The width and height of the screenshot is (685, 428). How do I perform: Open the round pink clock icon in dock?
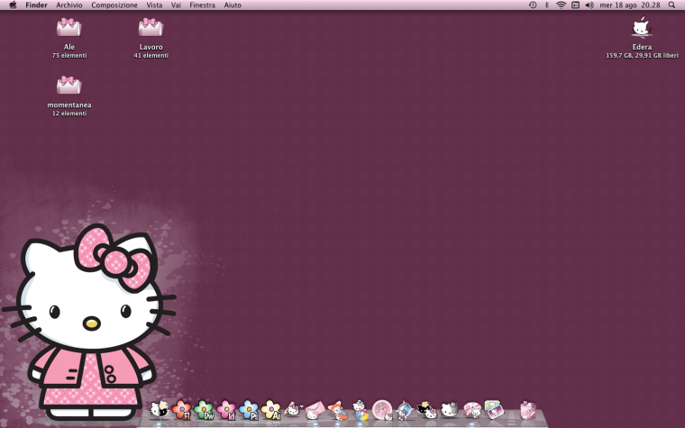(x=382, y=410)
